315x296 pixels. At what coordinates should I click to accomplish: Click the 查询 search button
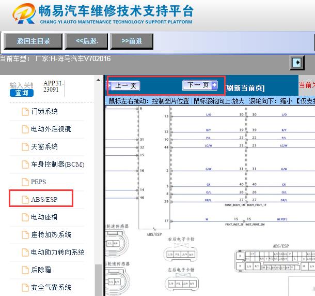(x=22, y=93)
